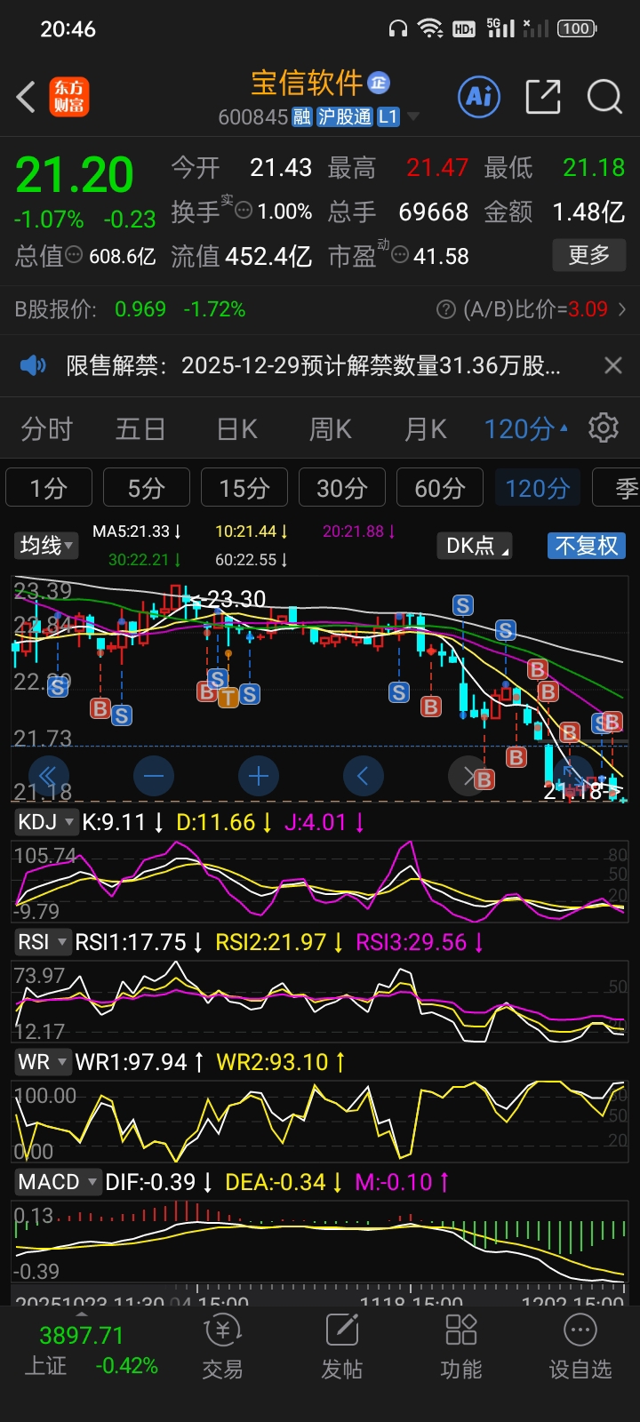Tap the 换手 info icon
Image resolution: width=640 pixels, height=1422 pixels.
point(244,211)
